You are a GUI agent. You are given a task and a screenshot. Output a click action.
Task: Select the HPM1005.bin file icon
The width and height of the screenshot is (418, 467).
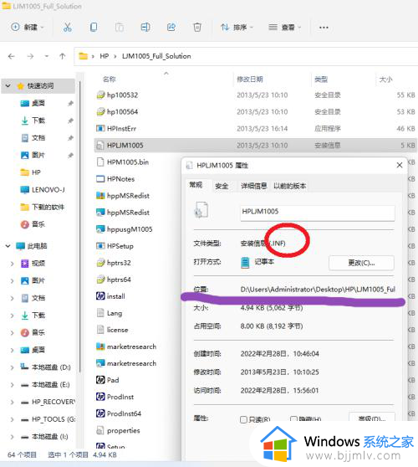(x=100, y=162)
